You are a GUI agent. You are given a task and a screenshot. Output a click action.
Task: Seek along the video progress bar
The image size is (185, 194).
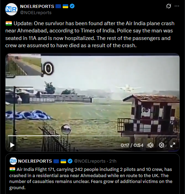coord(92,136)
